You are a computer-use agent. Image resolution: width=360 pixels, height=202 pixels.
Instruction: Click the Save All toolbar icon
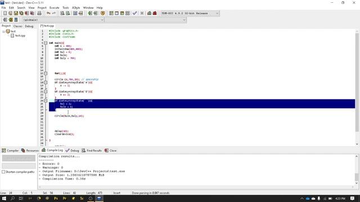click(21, 13)
